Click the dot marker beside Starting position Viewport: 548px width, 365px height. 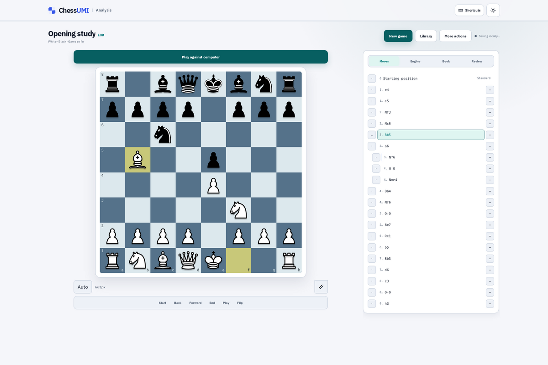[x=372, y=78]
